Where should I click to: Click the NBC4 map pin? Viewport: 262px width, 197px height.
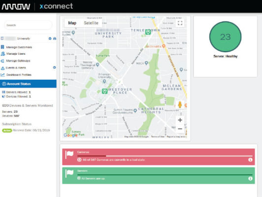point(146,63)
